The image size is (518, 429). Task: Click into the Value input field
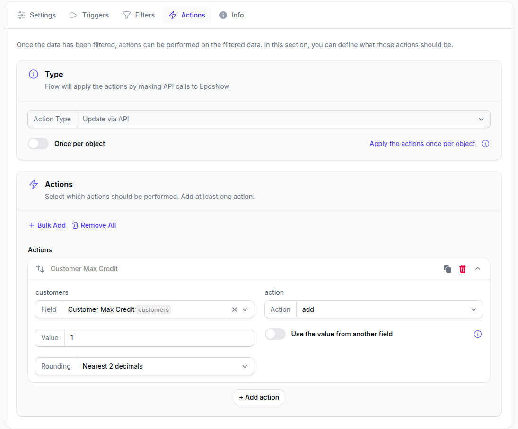pos(158,338)
